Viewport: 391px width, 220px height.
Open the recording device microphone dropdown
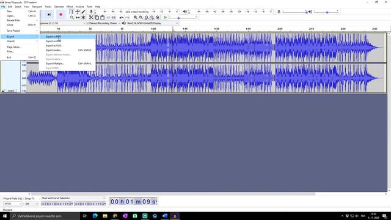tap(62, 23)
